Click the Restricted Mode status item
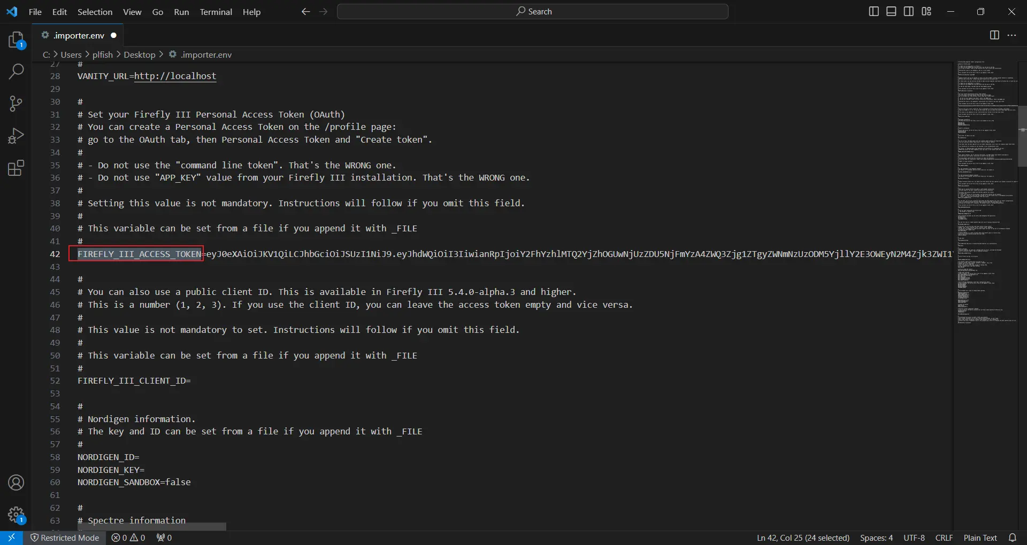Viewport: 1027px width, 545px height. (x=65, y=538)
